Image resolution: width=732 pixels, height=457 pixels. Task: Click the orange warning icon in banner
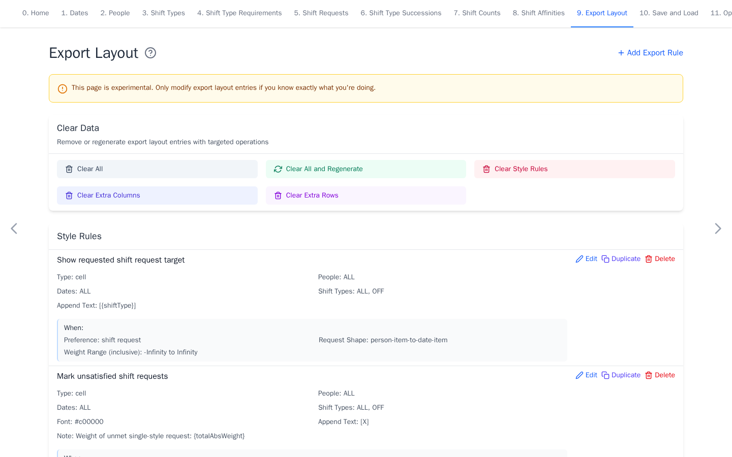[63, 89]
